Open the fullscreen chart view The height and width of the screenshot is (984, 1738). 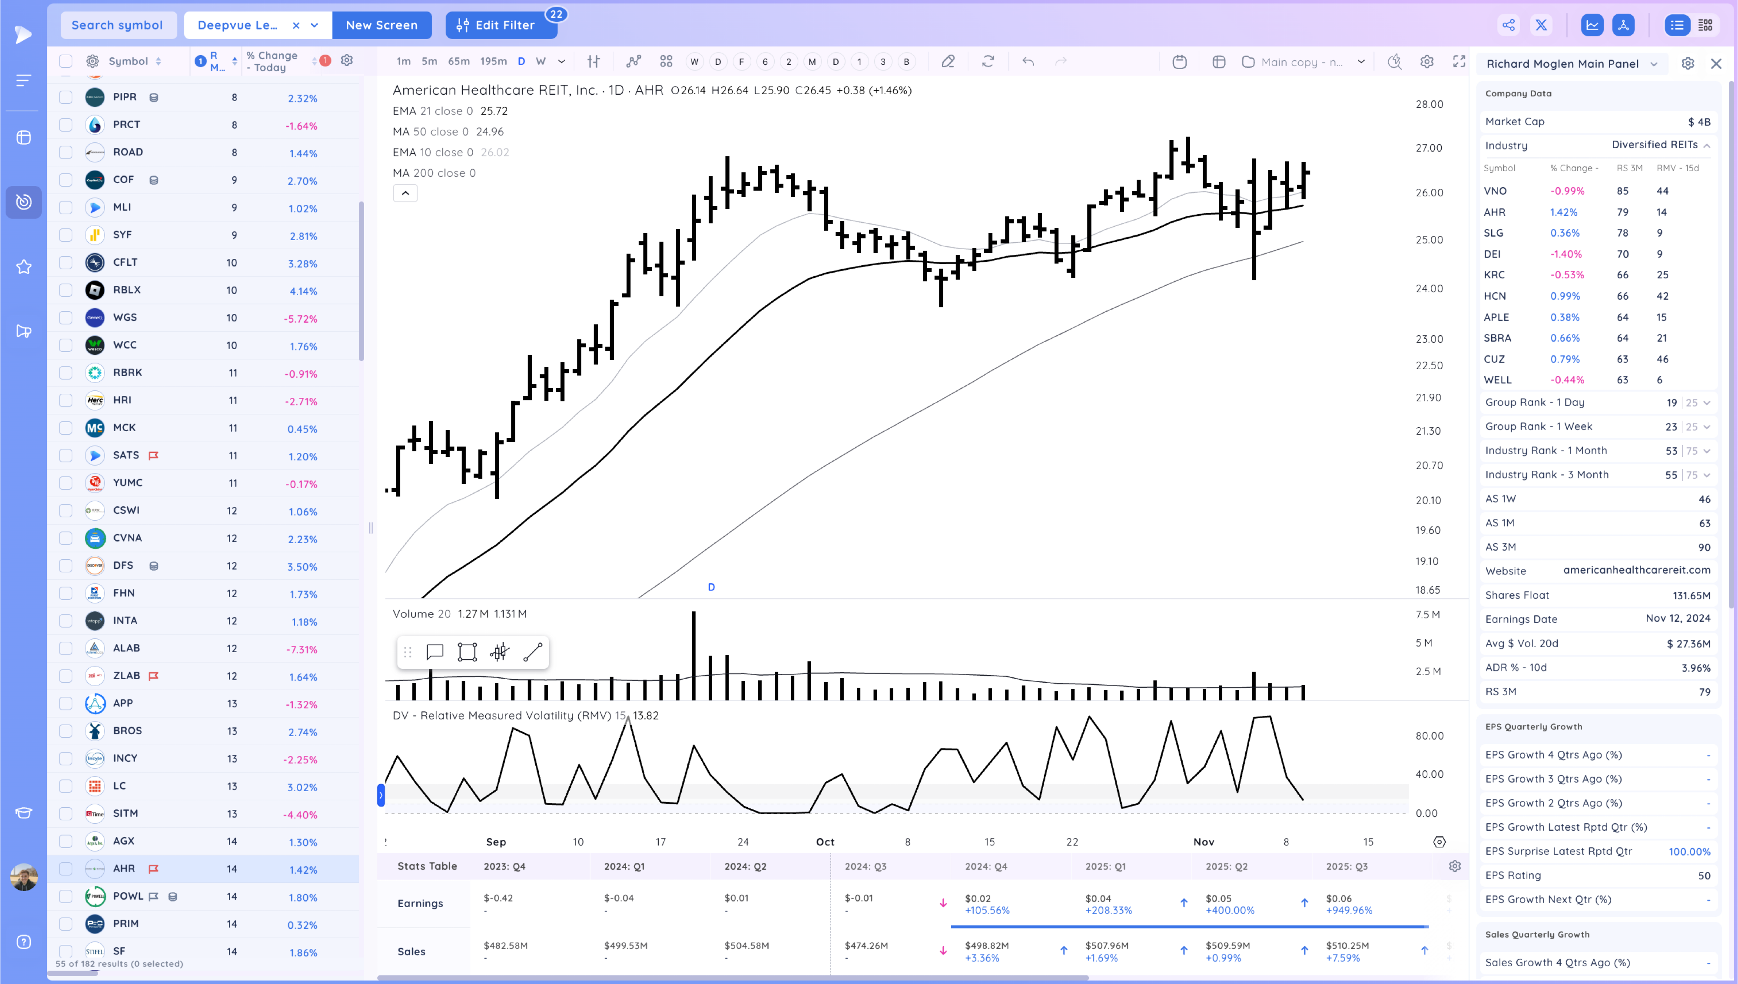click(1459, 62)
